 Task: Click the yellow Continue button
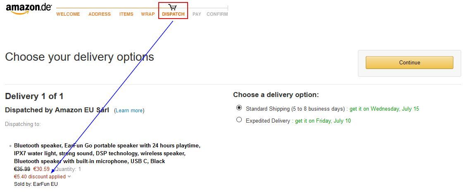click(409, 62)
